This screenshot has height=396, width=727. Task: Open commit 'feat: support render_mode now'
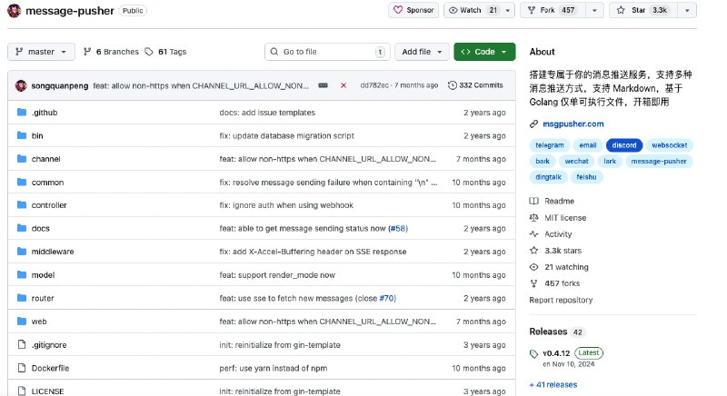[277, 275]
